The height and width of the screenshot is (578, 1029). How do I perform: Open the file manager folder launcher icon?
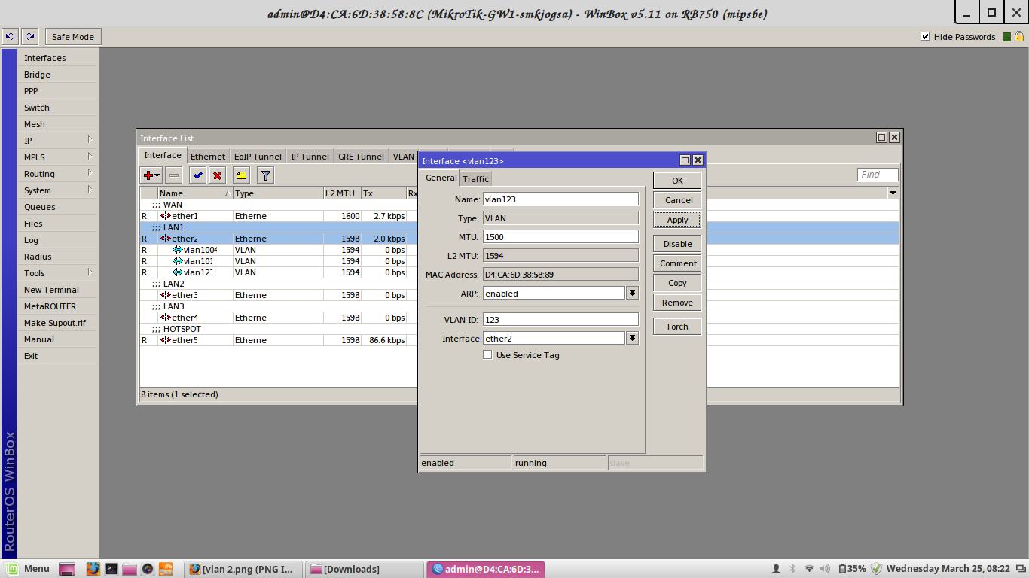point(129,569)
